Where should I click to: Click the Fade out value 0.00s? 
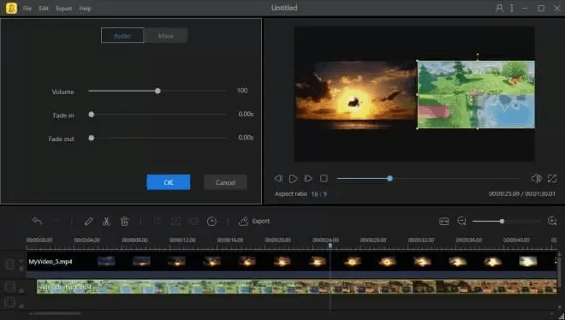[x=246, y=138]
